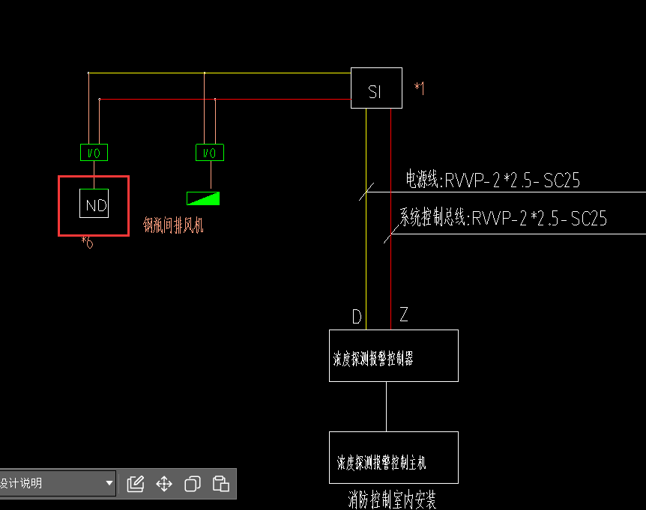Click the edit (pencil) icon in the toolbar

[x=135, y=484]
